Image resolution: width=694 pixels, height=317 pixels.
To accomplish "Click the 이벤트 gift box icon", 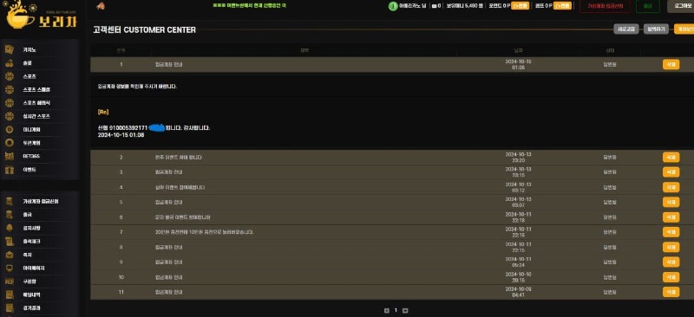I will pyautogui.click(x=10, y=170).
